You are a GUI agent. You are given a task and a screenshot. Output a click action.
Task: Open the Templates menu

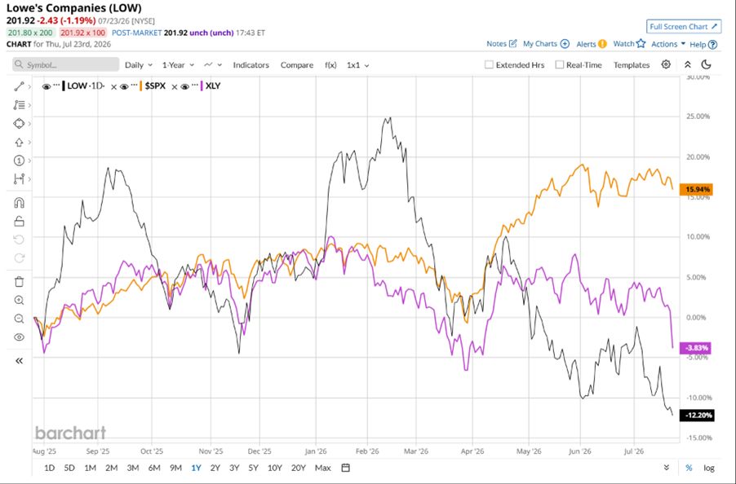click(x=632, y=65)
